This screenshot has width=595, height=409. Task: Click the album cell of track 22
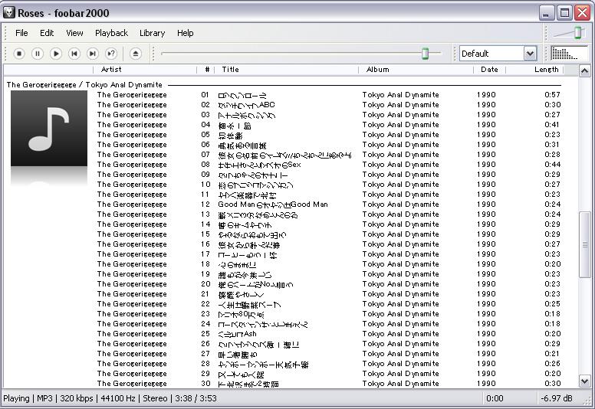(x=401, y=304)
